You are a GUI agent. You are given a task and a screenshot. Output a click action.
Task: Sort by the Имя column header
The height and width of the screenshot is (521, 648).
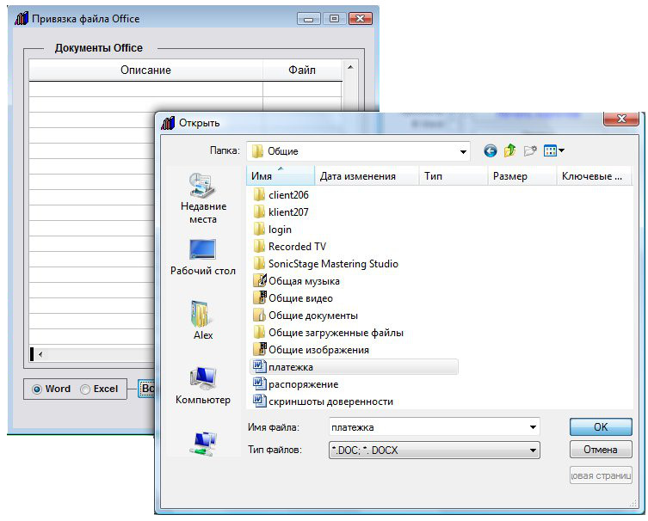point(281,176)
